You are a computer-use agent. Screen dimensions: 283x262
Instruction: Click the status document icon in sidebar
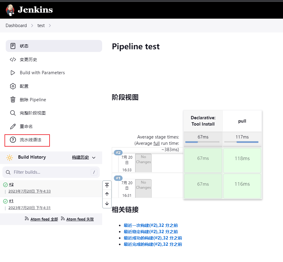coord(13,46)
